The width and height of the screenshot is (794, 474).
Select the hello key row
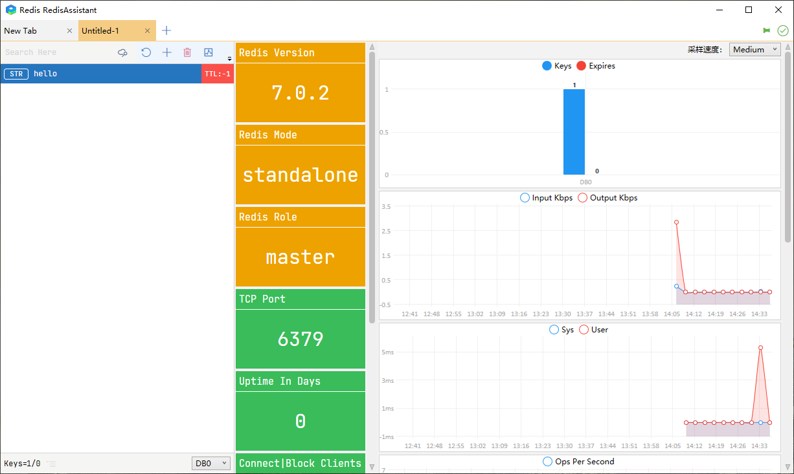click(x=117, y=74)
